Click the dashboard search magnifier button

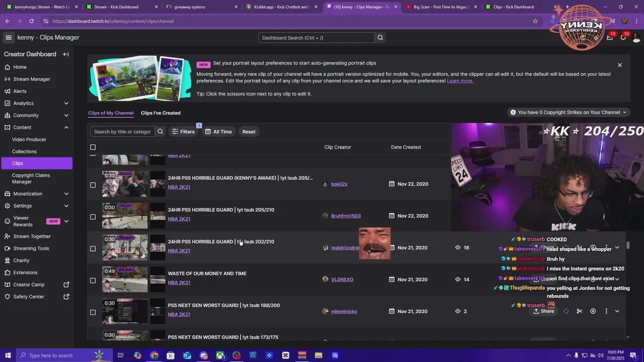[380, 38]
